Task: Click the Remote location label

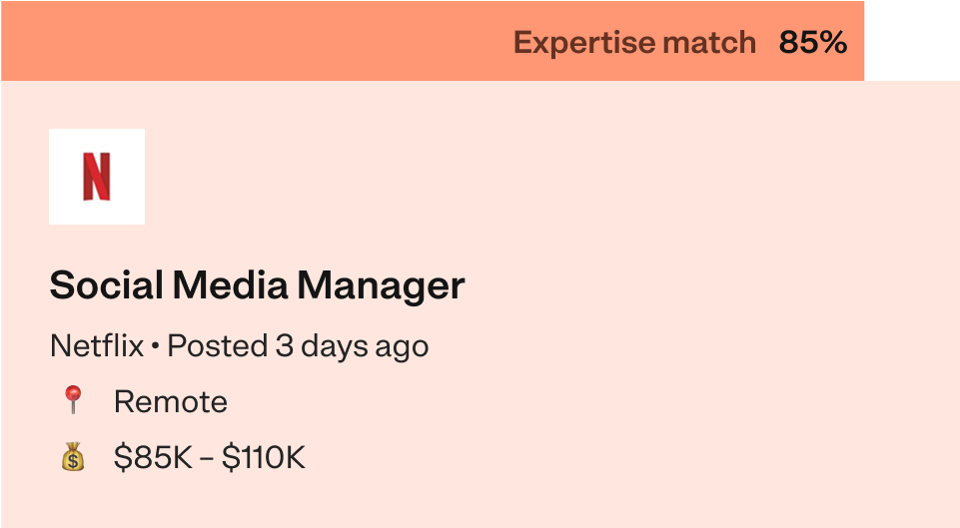Action: tap(171, 402)
